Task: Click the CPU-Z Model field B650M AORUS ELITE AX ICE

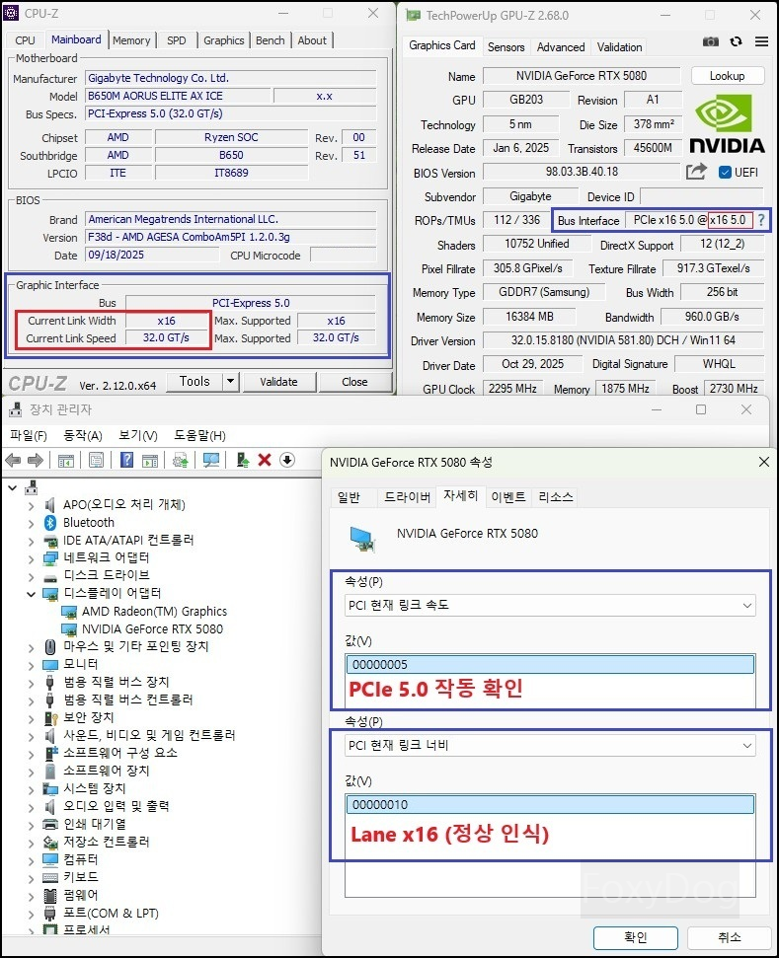Action: point(178,96)
